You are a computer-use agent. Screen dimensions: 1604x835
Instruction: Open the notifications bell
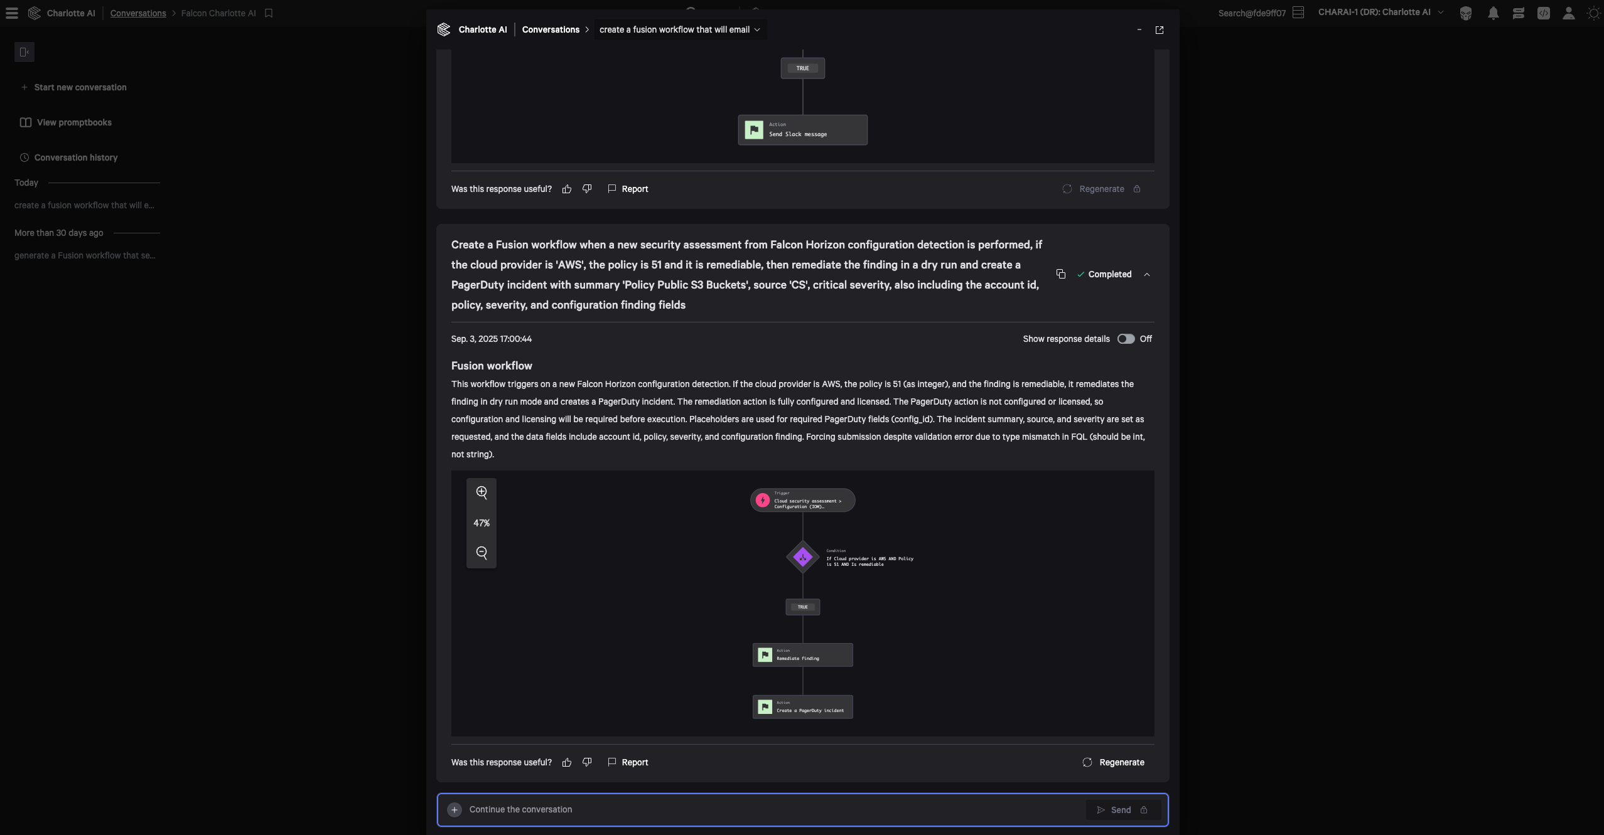(1493, 13)
